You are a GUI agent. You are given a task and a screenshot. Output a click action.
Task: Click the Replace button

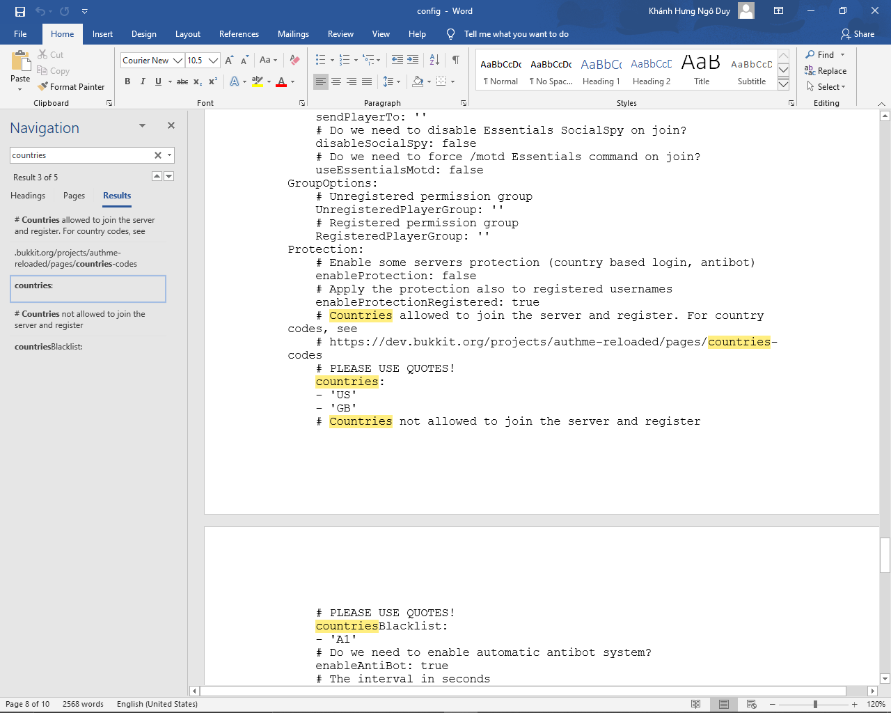826,71
